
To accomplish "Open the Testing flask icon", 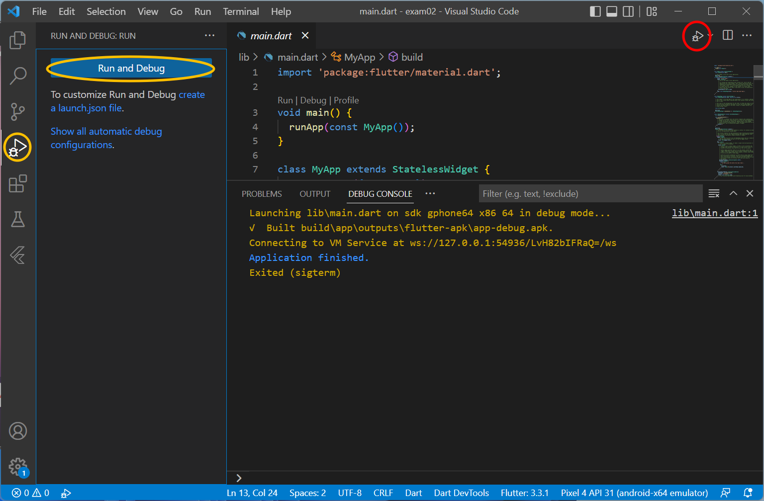I will pyautogui.click(x=18, y=219).
